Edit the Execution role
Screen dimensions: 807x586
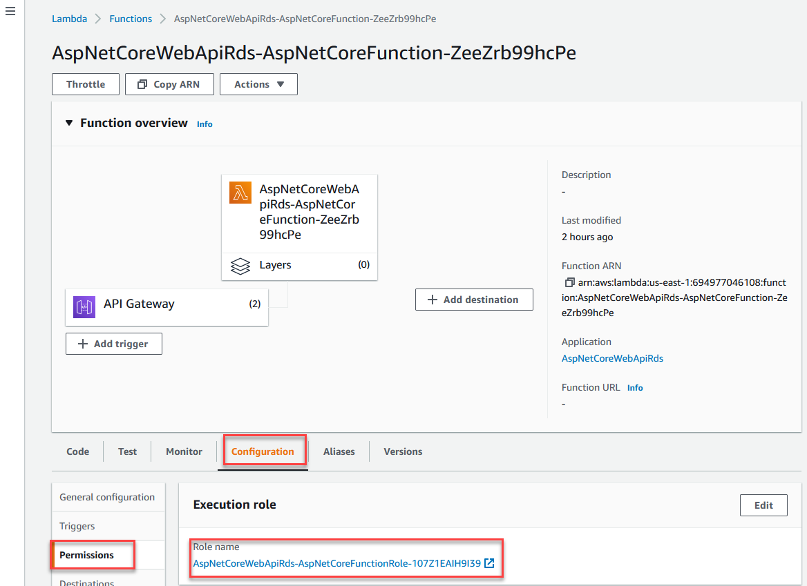[x=763, y=505]
